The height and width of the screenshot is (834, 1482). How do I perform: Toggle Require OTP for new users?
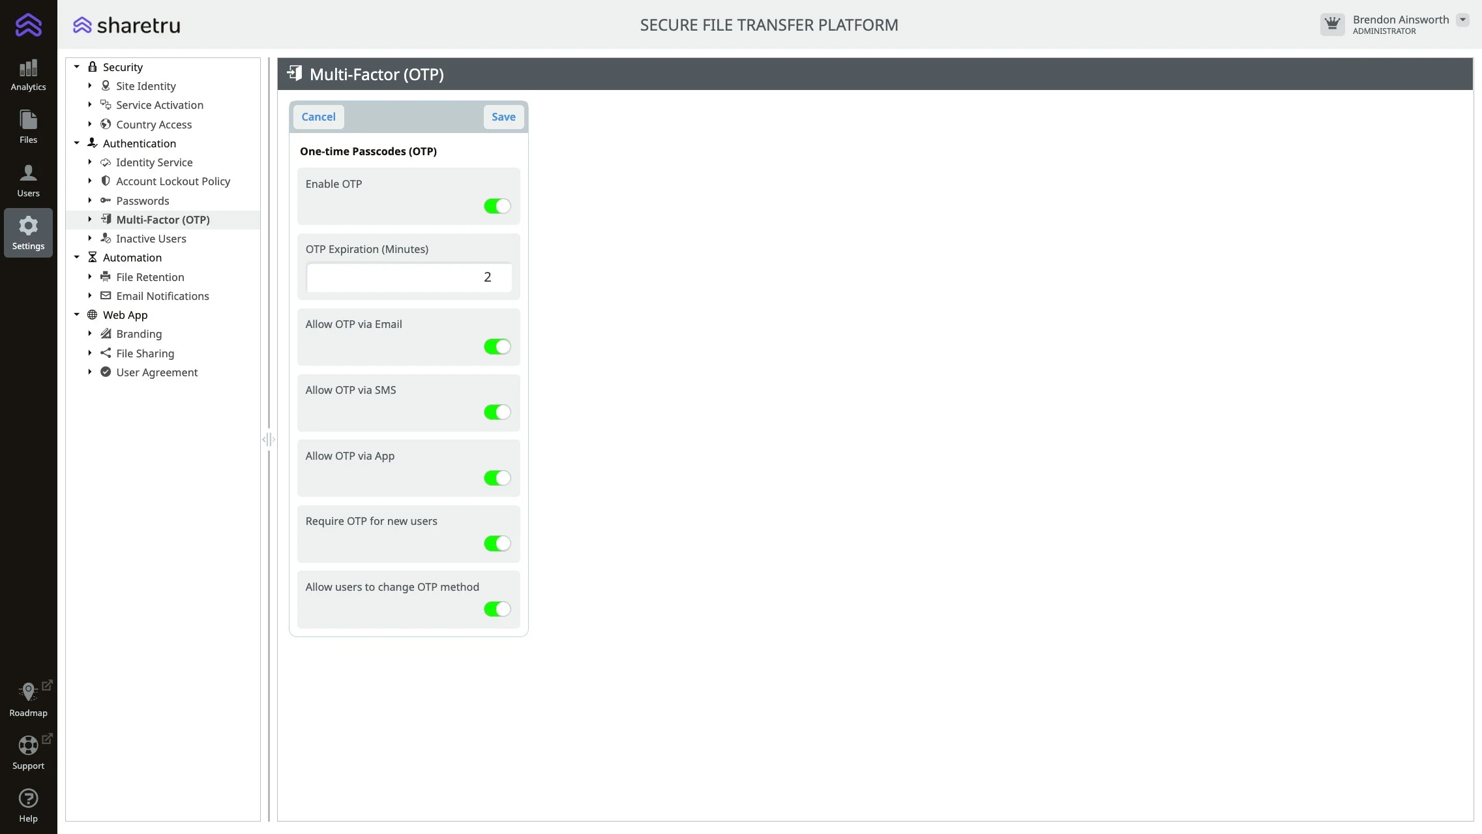coord(497,543)
